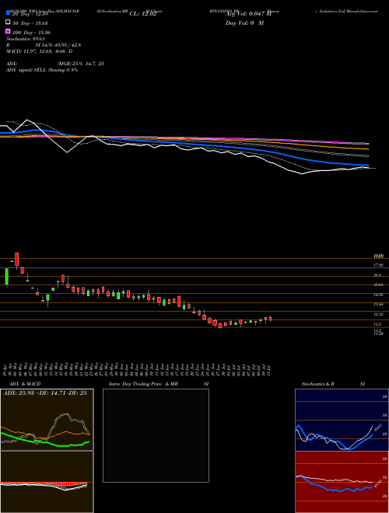The image size is (389, 513).
Task: Click the 'ADX & MACD' panel title
Action: 25,384
